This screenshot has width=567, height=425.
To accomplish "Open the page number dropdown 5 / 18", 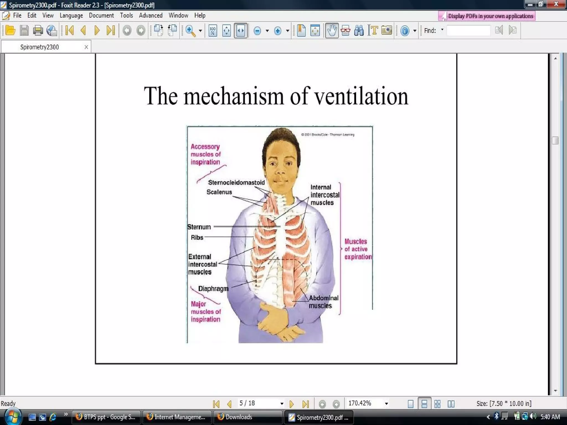I will pos(282,404).
